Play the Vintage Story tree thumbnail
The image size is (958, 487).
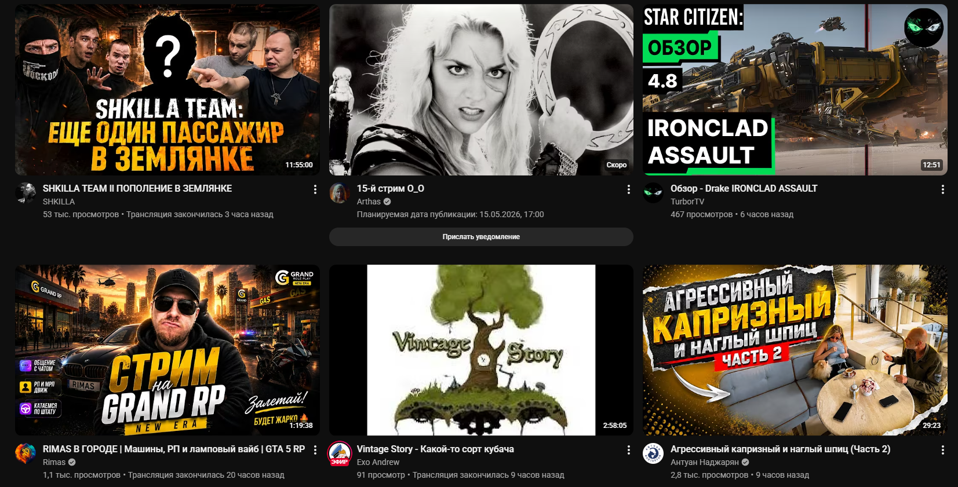(x=481, y=350)
